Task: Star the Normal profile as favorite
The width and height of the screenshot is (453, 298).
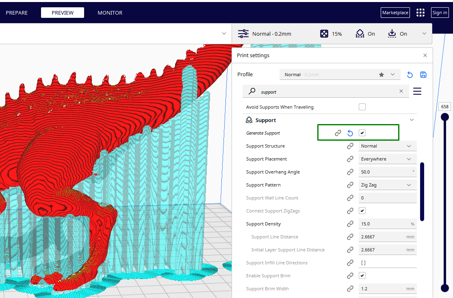Action: point(381,75)
